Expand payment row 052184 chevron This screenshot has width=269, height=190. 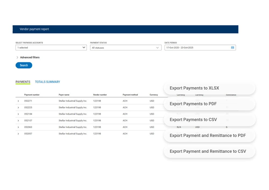coord(18,114)
